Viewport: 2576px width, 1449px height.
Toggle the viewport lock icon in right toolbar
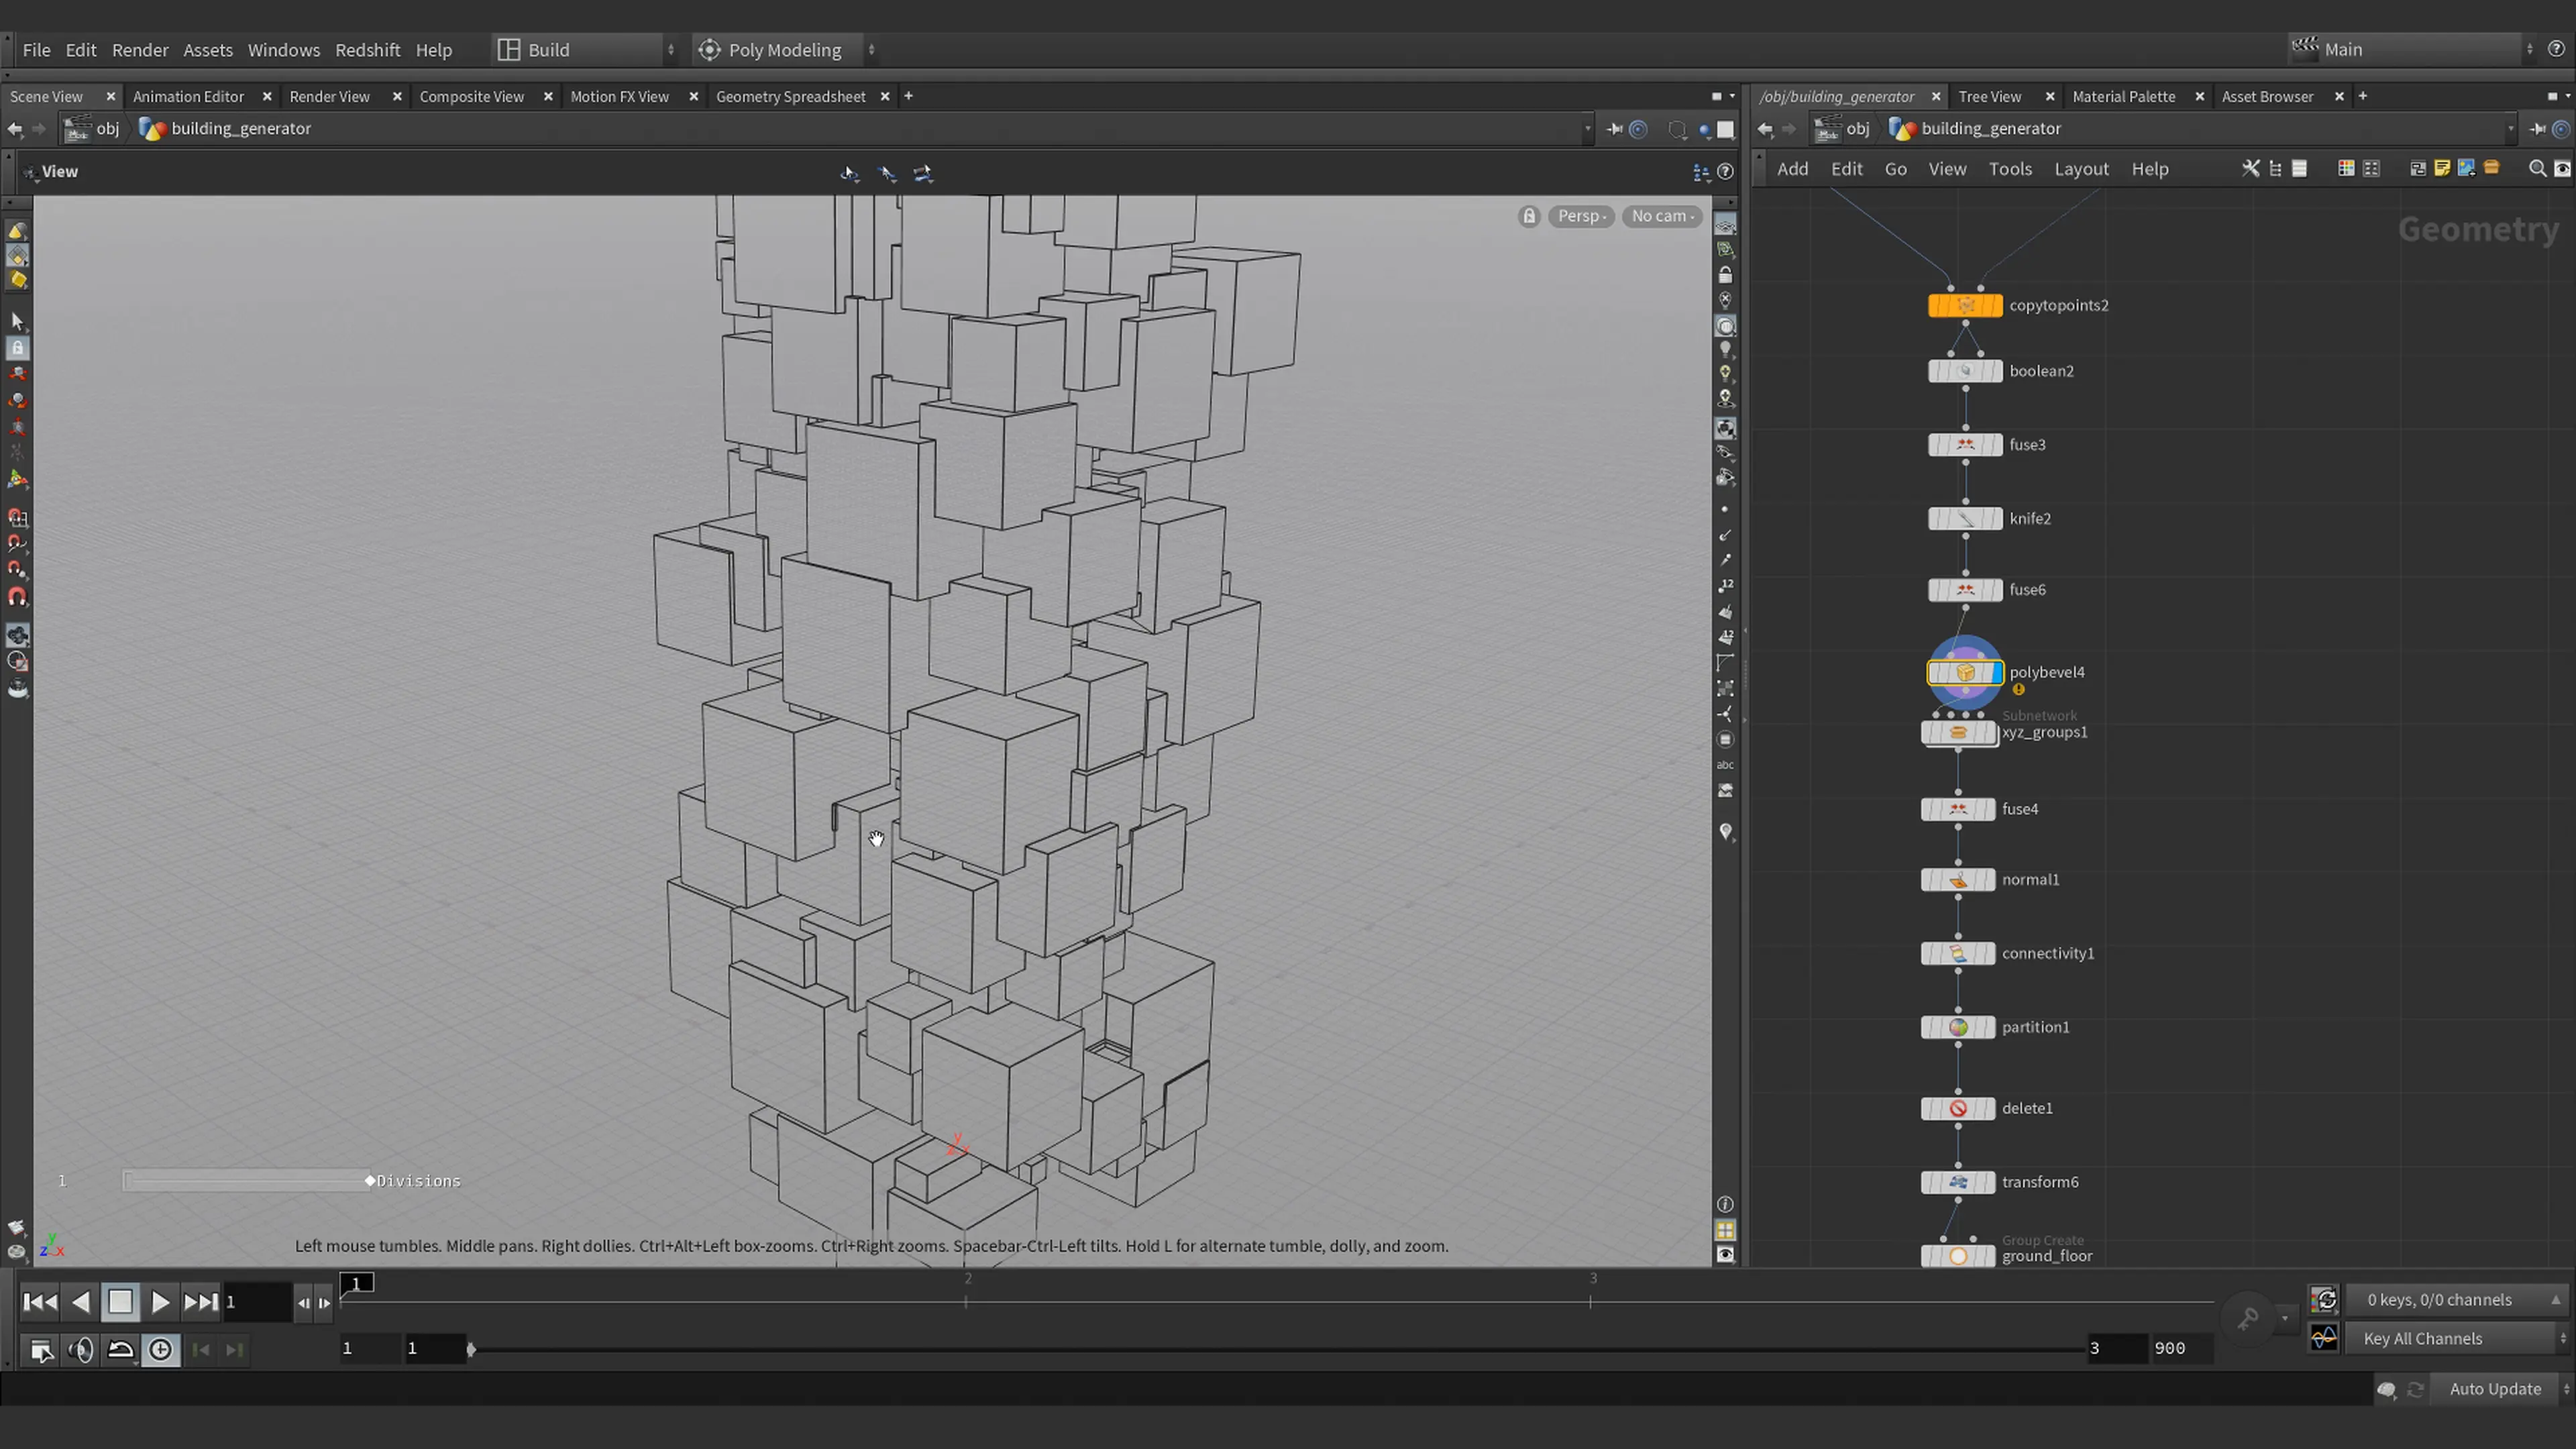(1725, 275)
